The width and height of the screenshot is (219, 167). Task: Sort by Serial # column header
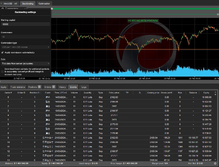[x=8, y=93]
